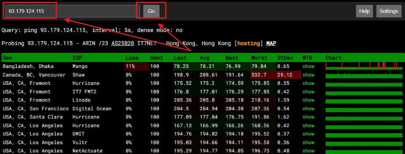Show MTR for Los Angeles NetActuate
Viewport: 405px width, 154px height.
click(308, 151)
